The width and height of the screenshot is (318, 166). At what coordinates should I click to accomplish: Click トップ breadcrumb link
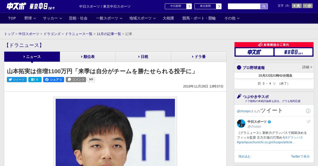tap(9, 34)
